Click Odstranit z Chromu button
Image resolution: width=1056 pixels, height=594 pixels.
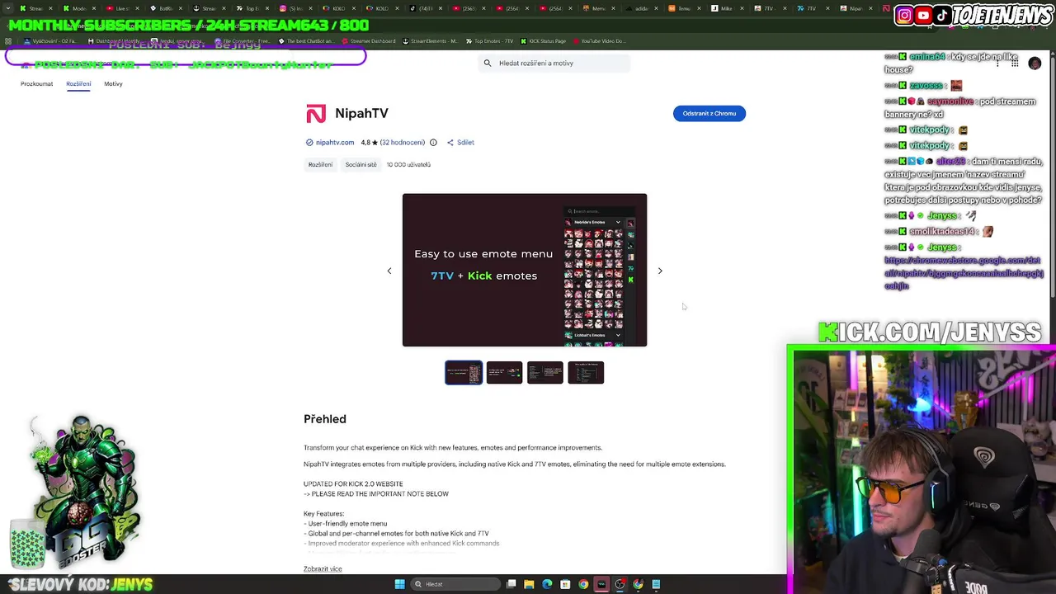[709, 114]
